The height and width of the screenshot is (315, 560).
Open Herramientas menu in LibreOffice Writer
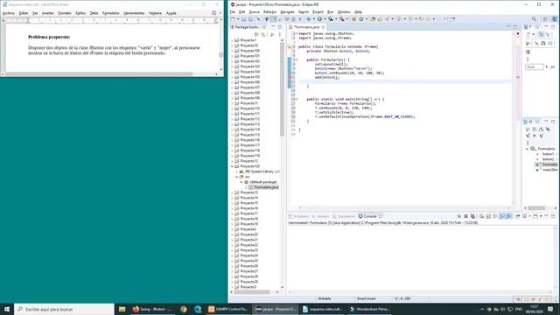coord(134,13)
